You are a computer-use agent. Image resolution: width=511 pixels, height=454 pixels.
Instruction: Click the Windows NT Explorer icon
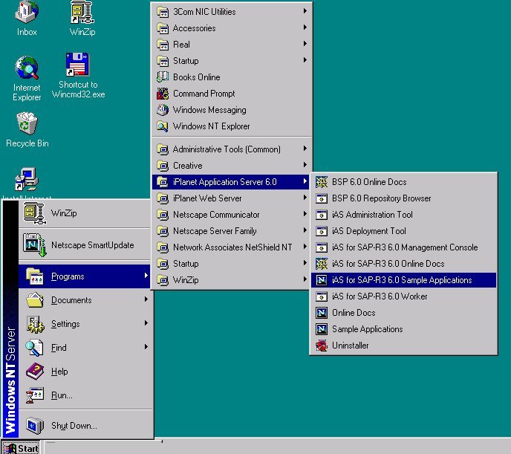pyautogui.click(x=163, y=126)
